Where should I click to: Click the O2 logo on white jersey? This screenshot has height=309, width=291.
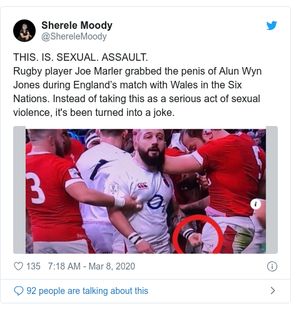click(x=156, y=202)
